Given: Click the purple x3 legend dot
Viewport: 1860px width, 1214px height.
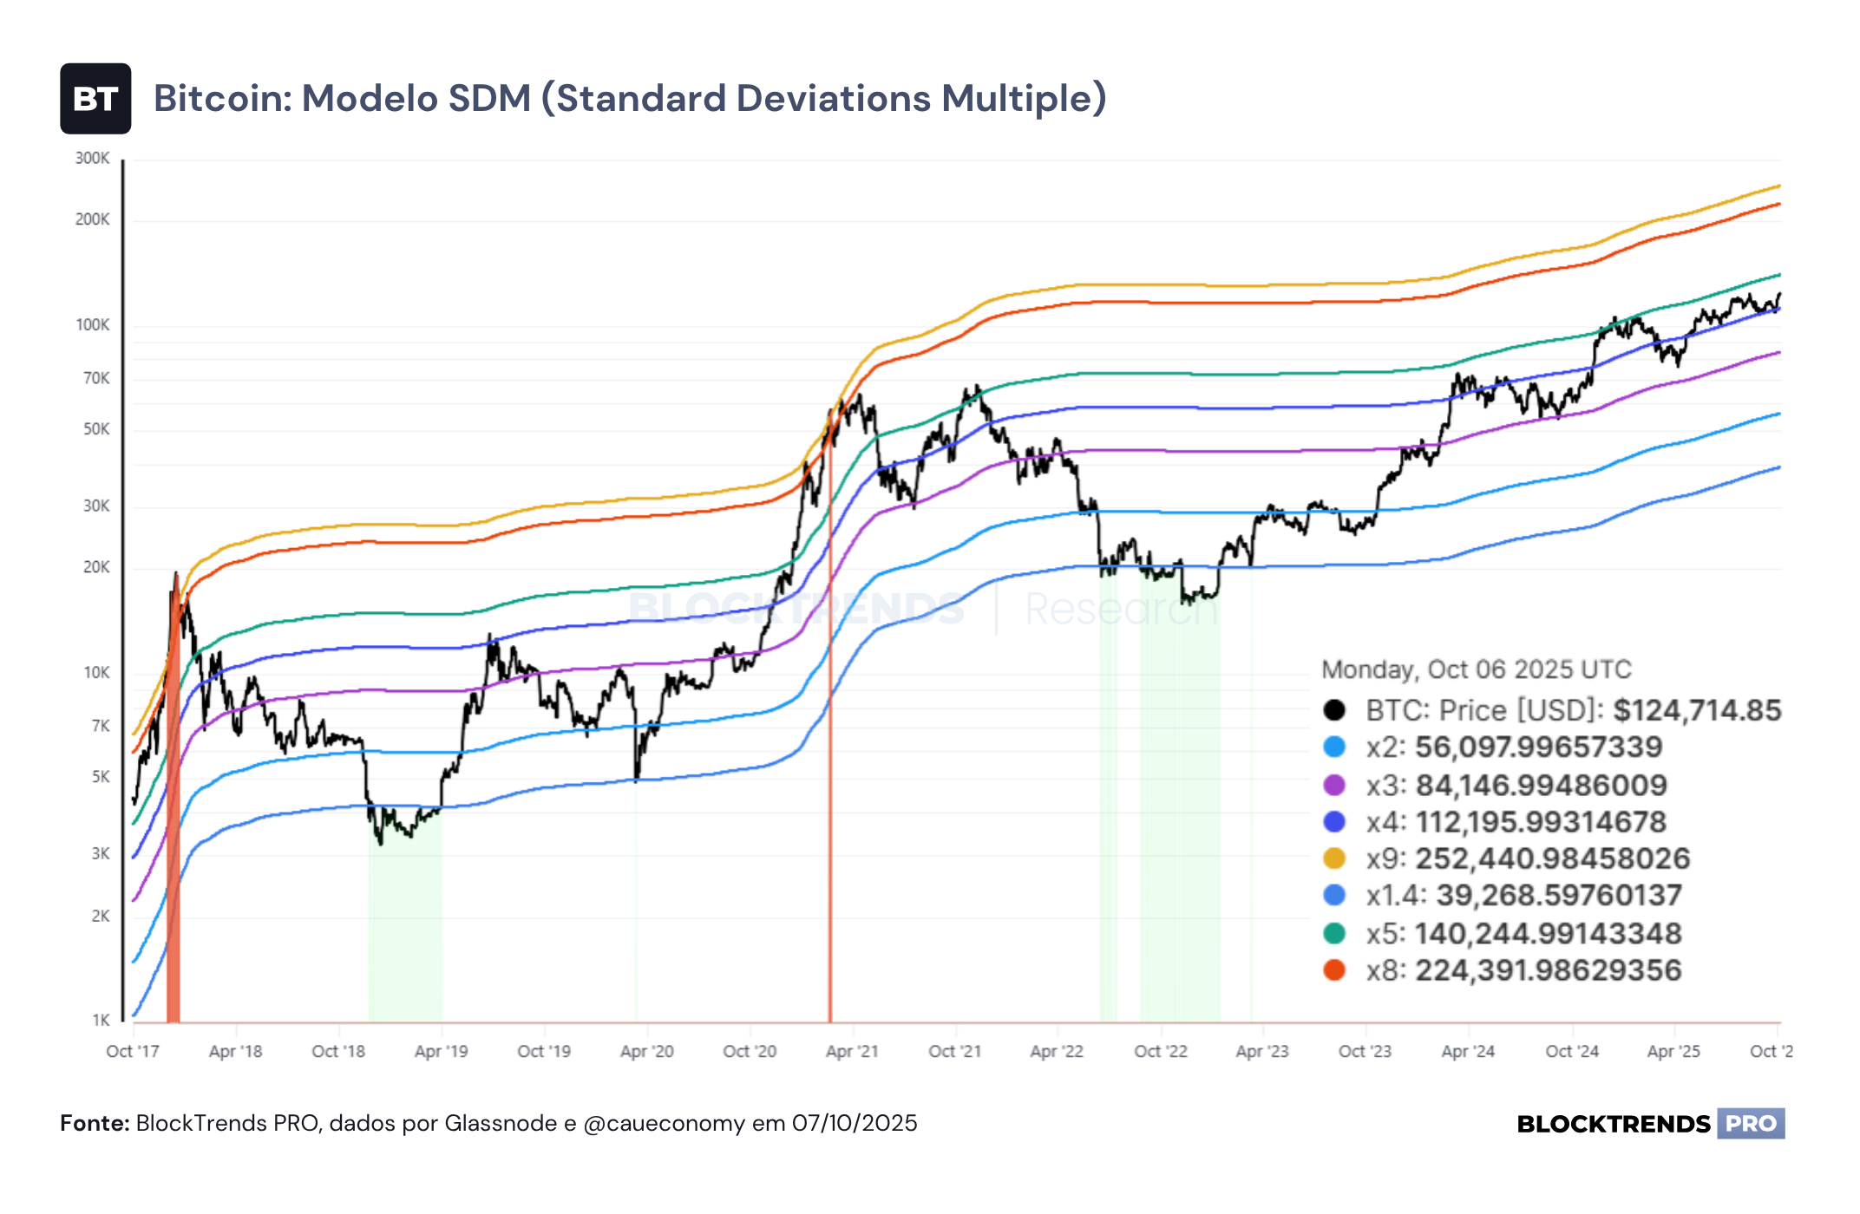Looking at the screenshot, I should tap(1334, 786).
